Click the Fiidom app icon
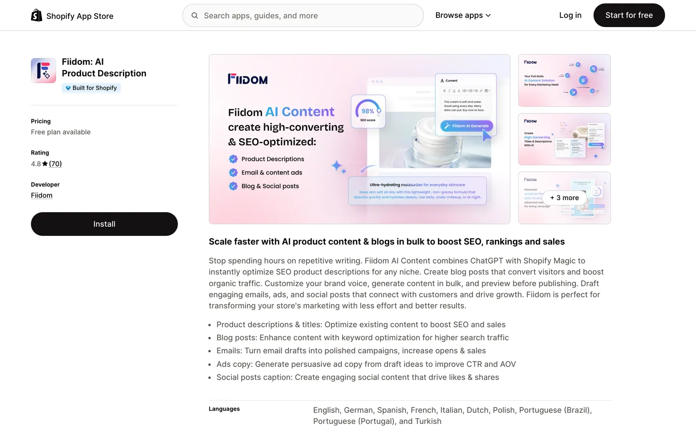 (43, 71)
